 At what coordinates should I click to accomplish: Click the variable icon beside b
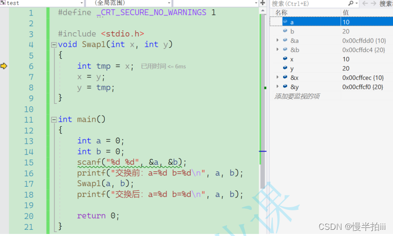click(285, 31)
